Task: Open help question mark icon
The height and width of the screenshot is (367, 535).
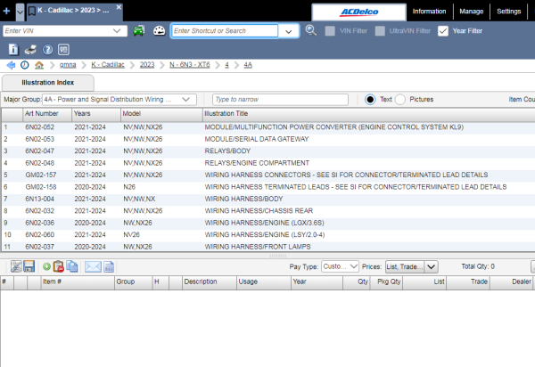Action: [x=47, y=50]
